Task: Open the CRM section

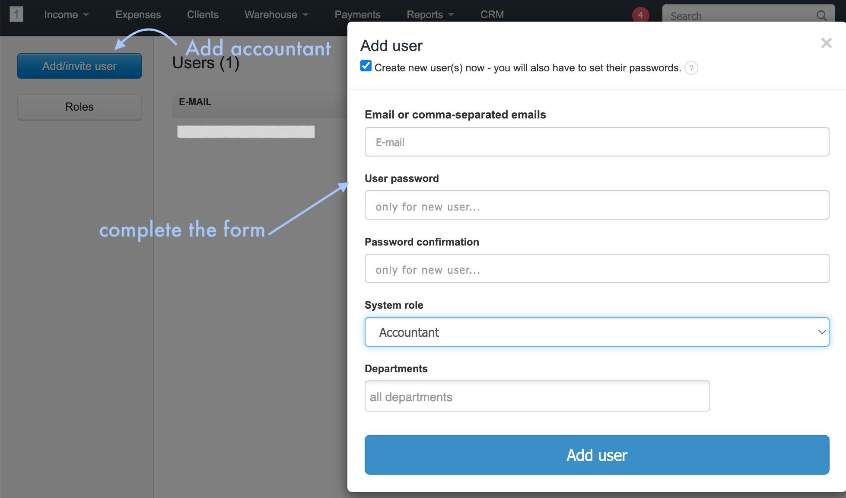Action: [492, 15]
